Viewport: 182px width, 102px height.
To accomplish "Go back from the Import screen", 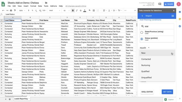I will 142,16.
